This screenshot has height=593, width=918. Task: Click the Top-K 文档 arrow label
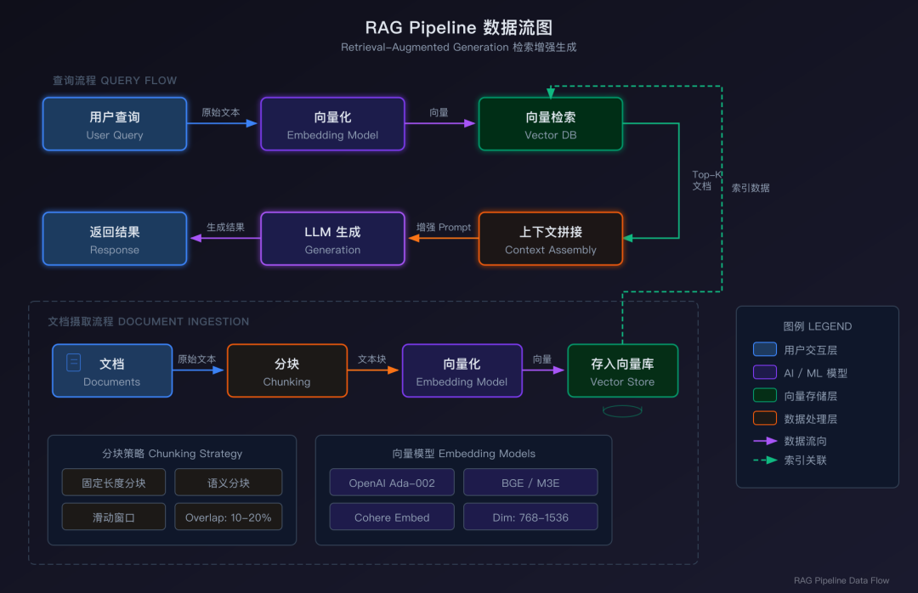[x=704, y=180]
